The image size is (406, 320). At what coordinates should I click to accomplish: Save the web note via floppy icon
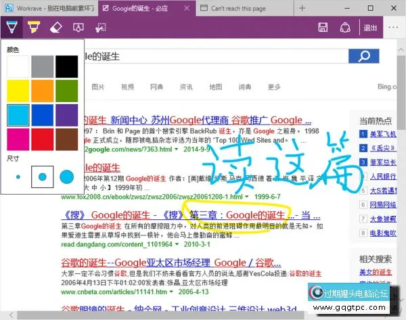(x=323, y=27)
